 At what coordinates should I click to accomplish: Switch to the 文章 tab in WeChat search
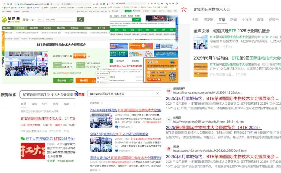pyautogui.click(x=222, y=20)
